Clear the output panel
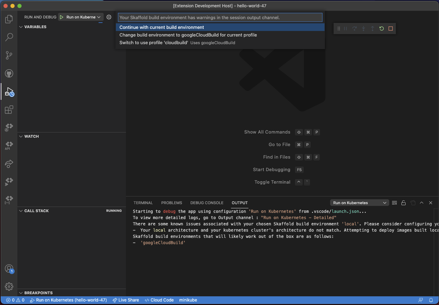This screenshot has height=305, width=439. (394, 203)
